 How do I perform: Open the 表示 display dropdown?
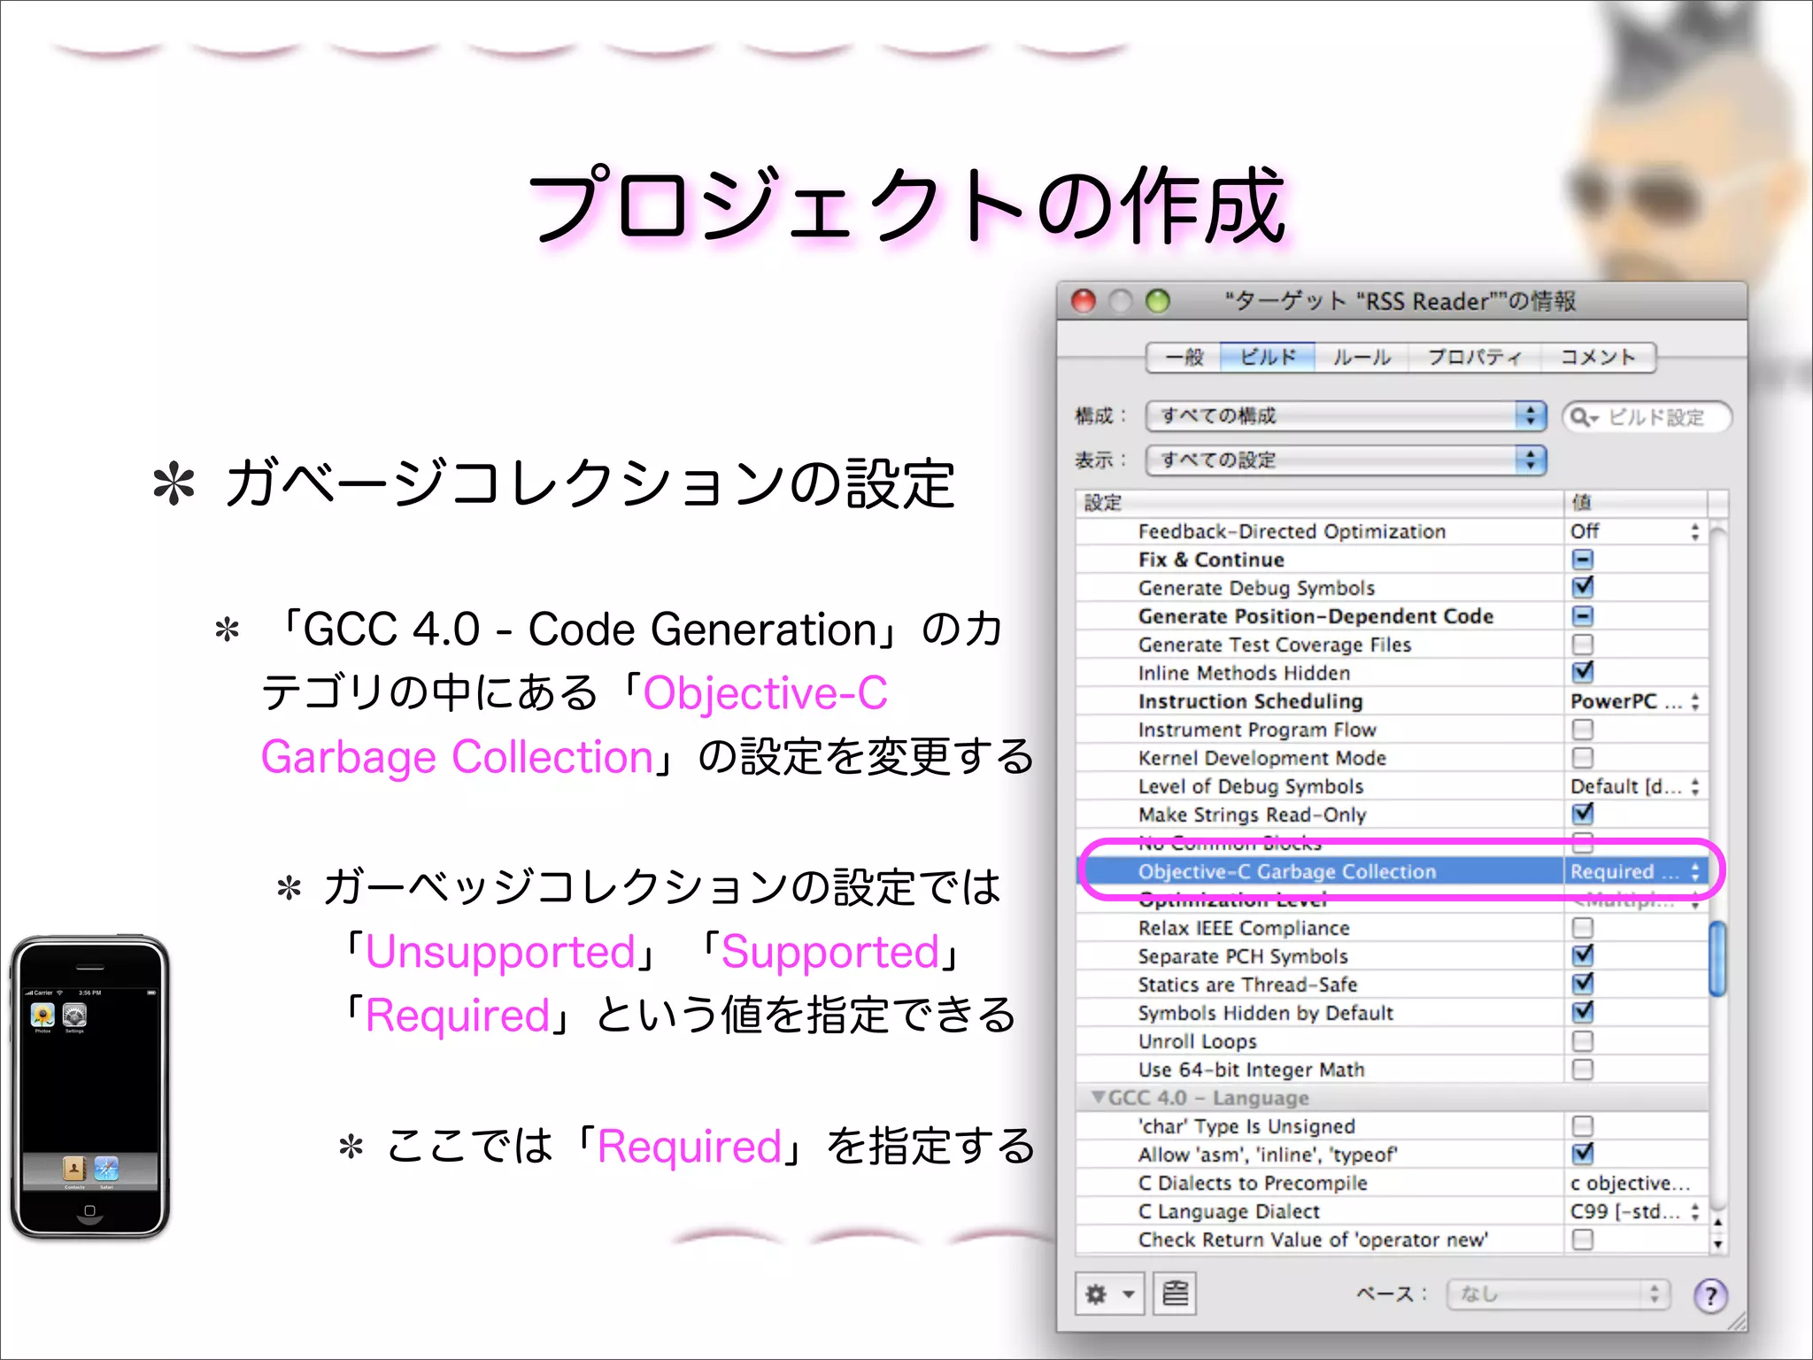coord(1346,460)
